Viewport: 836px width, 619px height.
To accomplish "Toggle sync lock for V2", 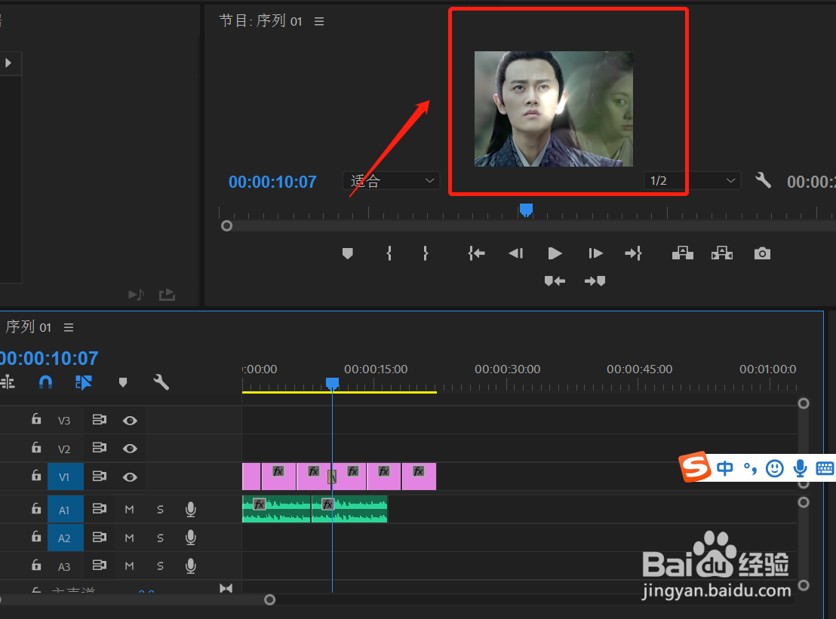I will point(99,447).
